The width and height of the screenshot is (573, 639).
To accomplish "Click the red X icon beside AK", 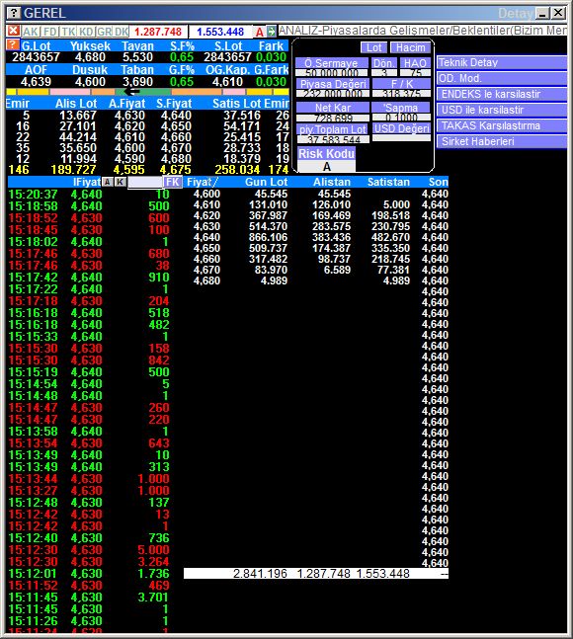I will tap(14, 31).
